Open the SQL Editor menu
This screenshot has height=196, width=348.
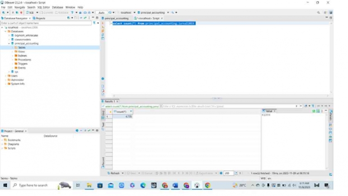43,7
